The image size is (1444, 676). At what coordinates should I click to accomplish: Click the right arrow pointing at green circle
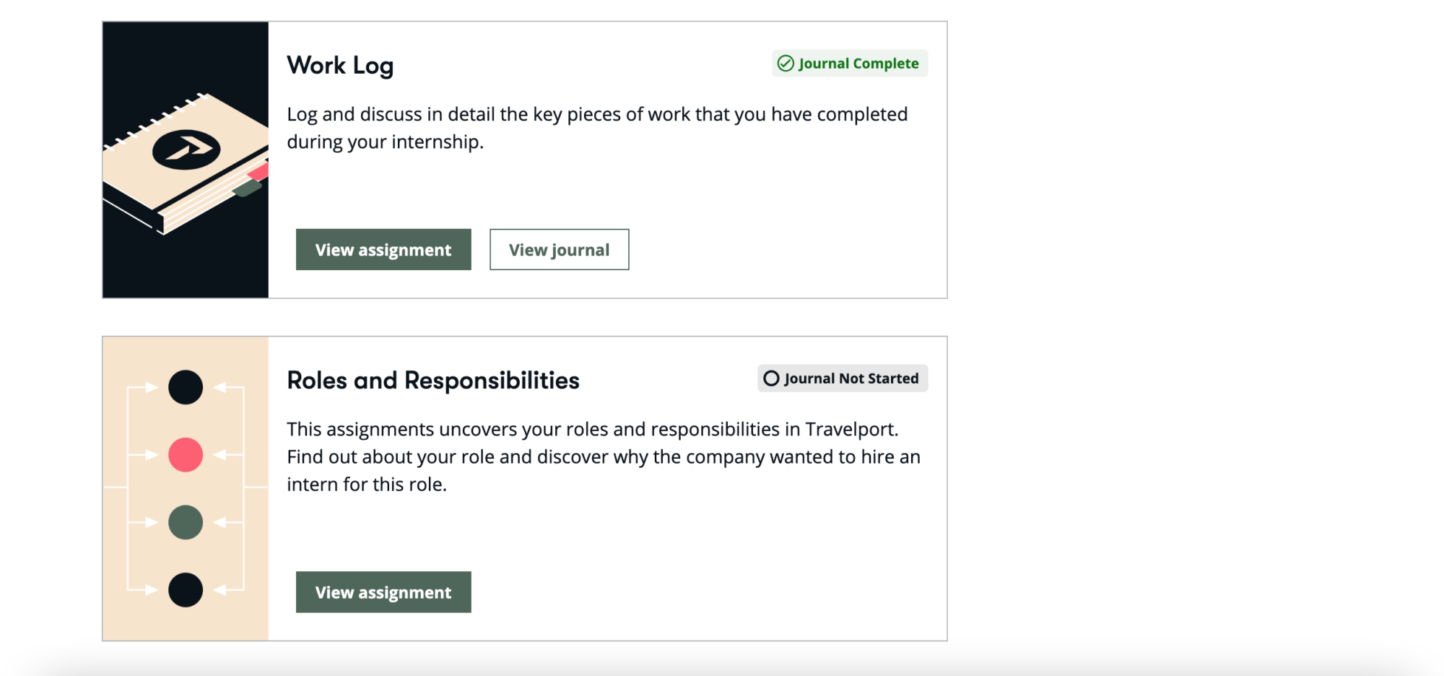221,522
